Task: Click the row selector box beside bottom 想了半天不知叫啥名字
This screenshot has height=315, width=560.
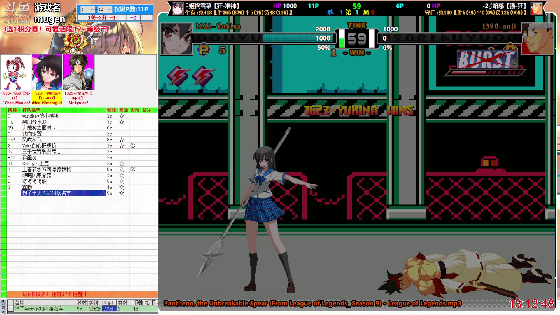Action: click(x=10, y=309)
